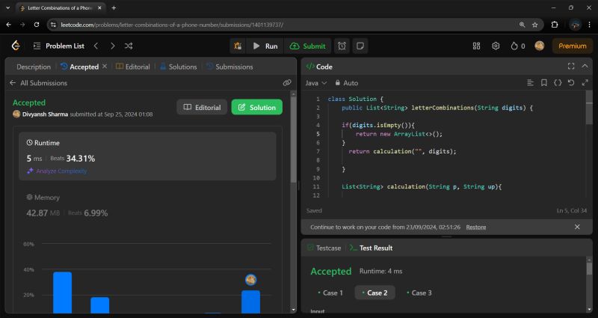Viewport: 598px width, 318px height.
Task: Open the timer alarm clock icon
Action: tap(342, 46)
